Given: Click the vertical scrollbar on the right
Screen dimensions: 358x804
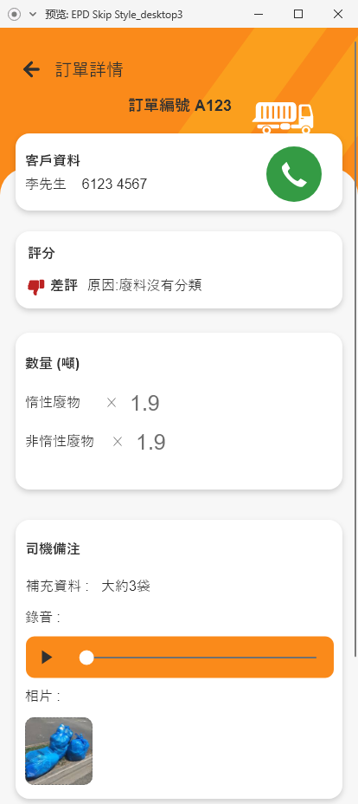Looking at the screenshot, I should coord(355,348).
